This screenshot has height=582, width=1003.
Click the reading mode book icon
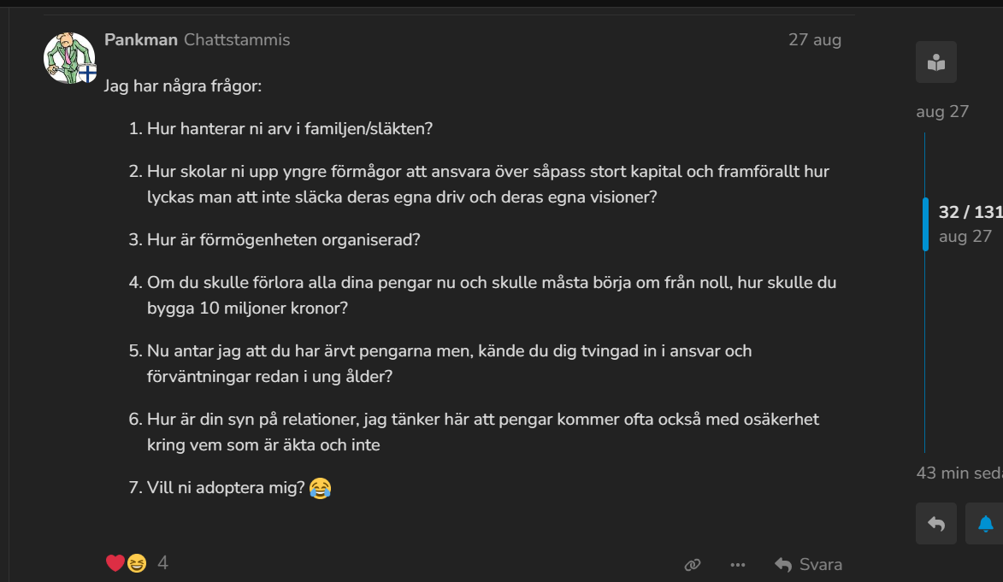point(936,62)
